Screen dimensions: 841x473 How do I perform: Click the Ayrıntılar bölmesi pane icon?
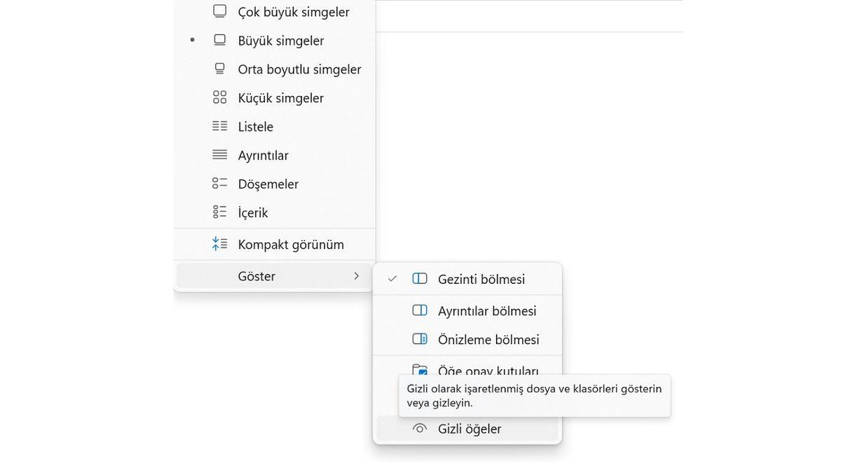point(419,310)
